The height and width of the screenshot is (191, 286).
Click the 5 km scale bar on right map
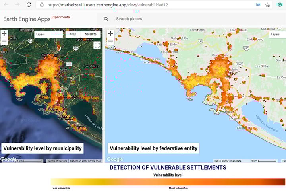(264, 161)
